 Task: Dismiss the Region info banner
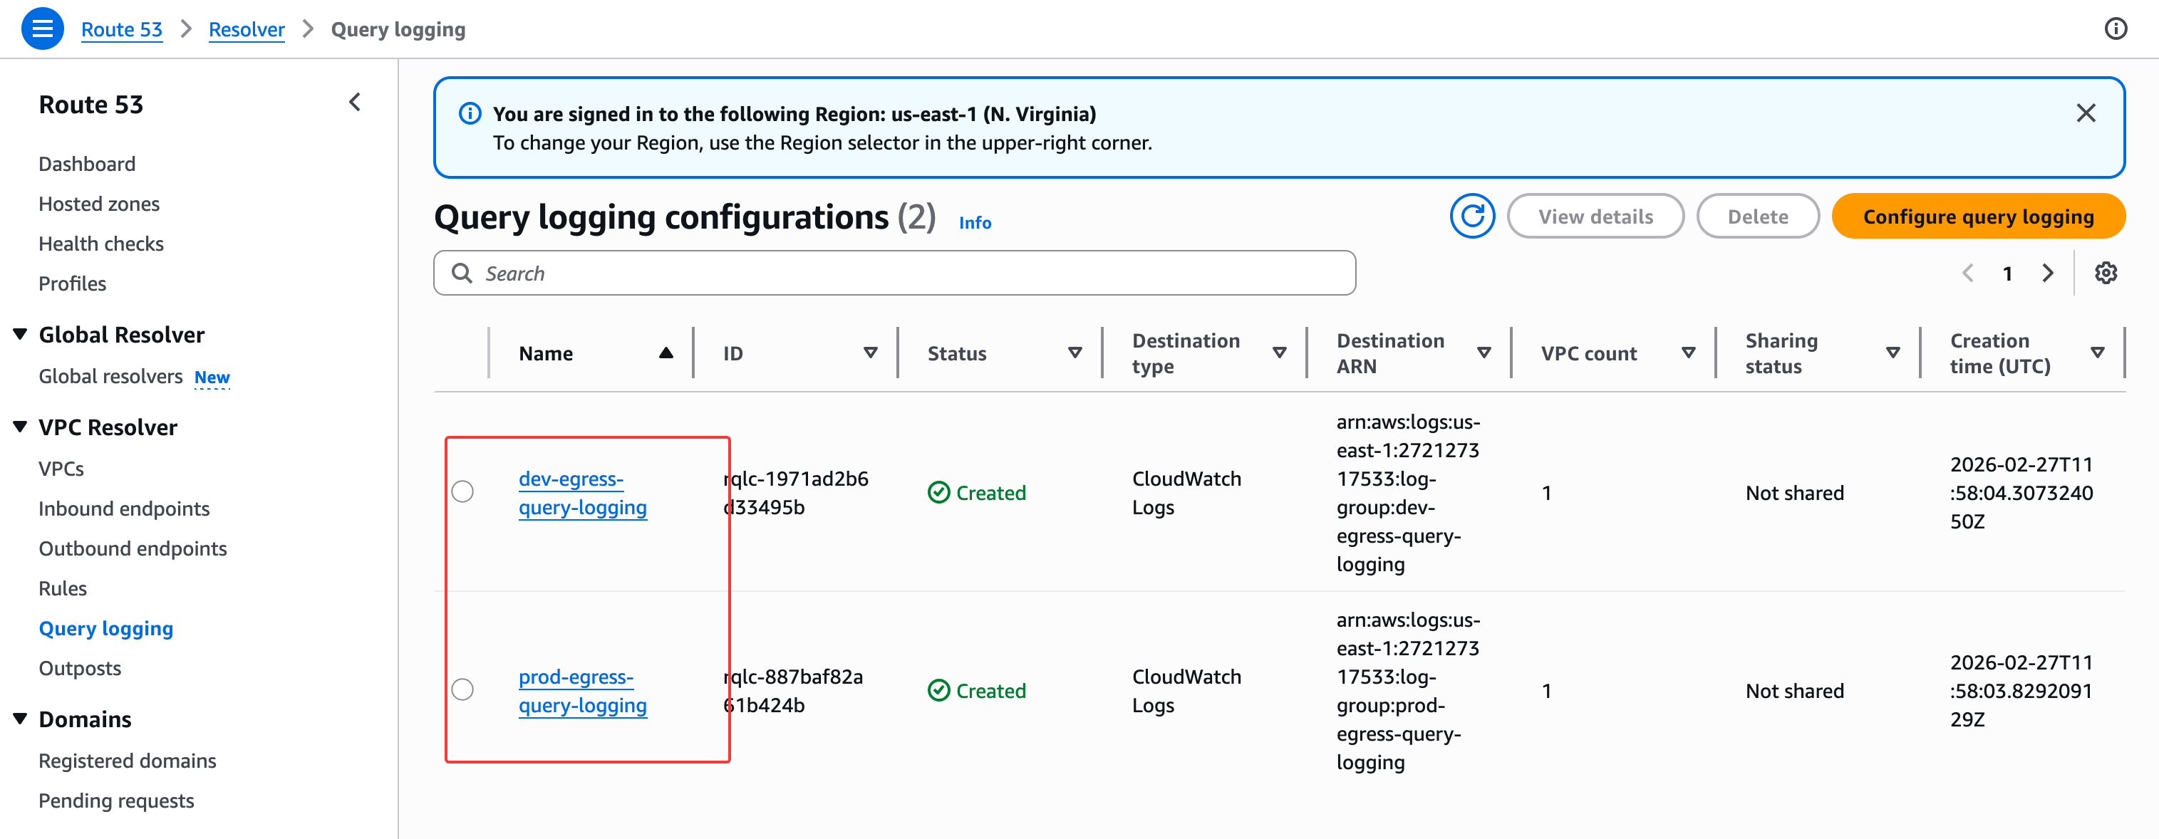[x=2085, y=113]
